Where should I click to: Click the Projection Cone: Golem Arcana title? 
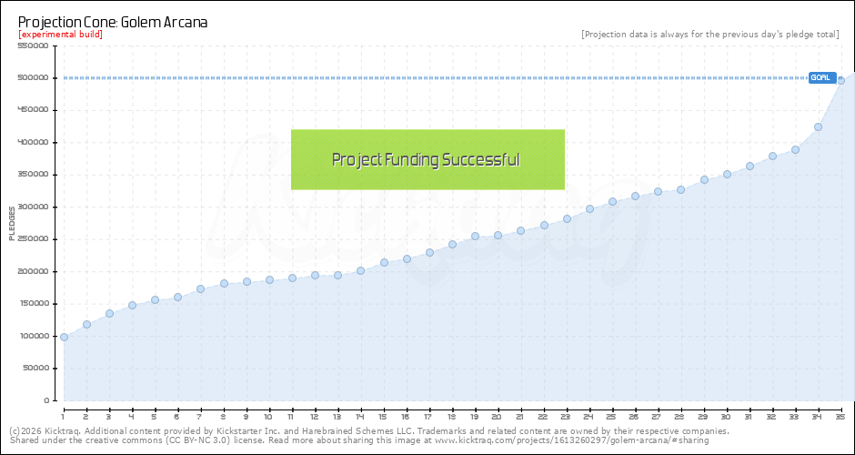(114, 21)
